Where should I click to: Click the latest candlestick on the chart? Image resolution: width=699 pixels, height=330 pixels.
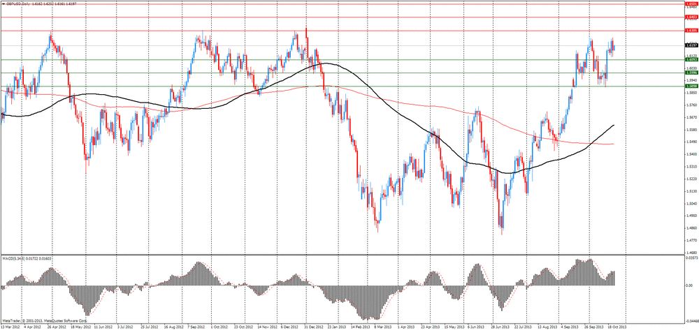614,47
